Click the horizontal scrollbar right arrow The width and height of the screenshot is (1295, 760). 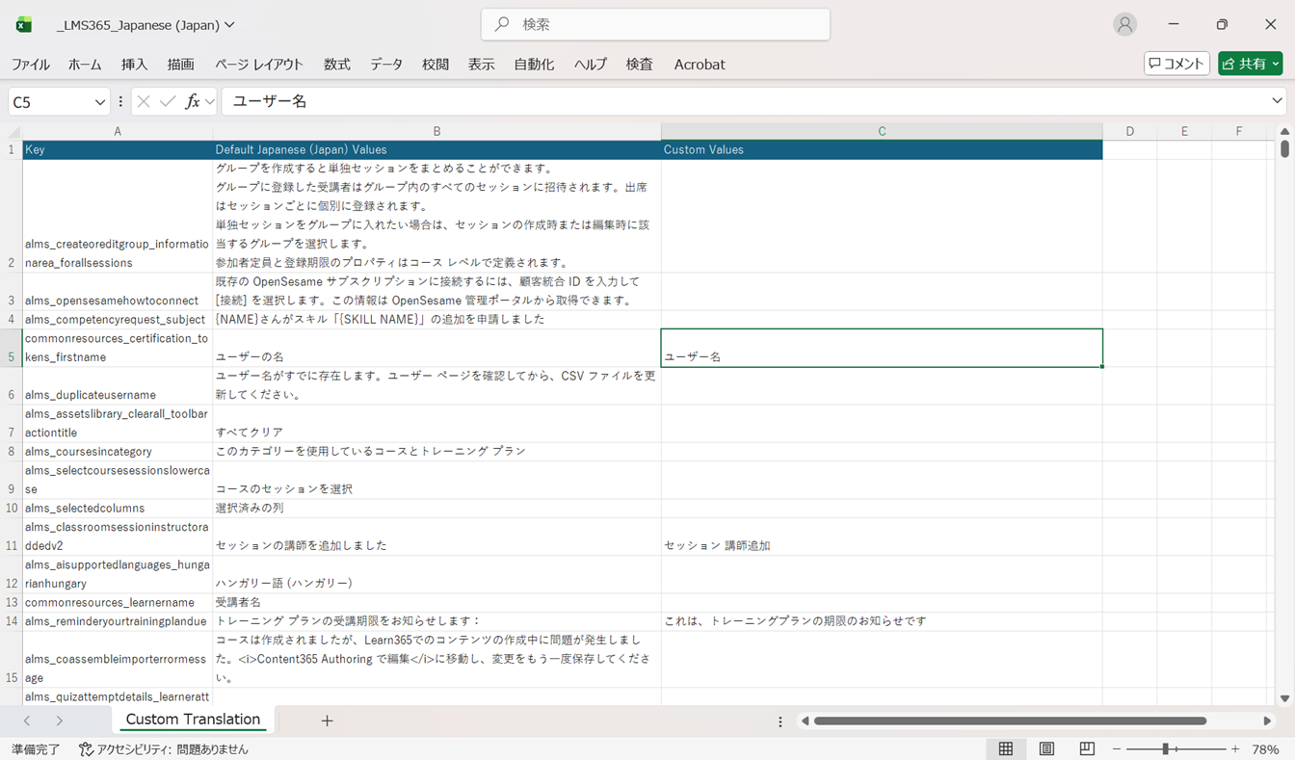1267,721
